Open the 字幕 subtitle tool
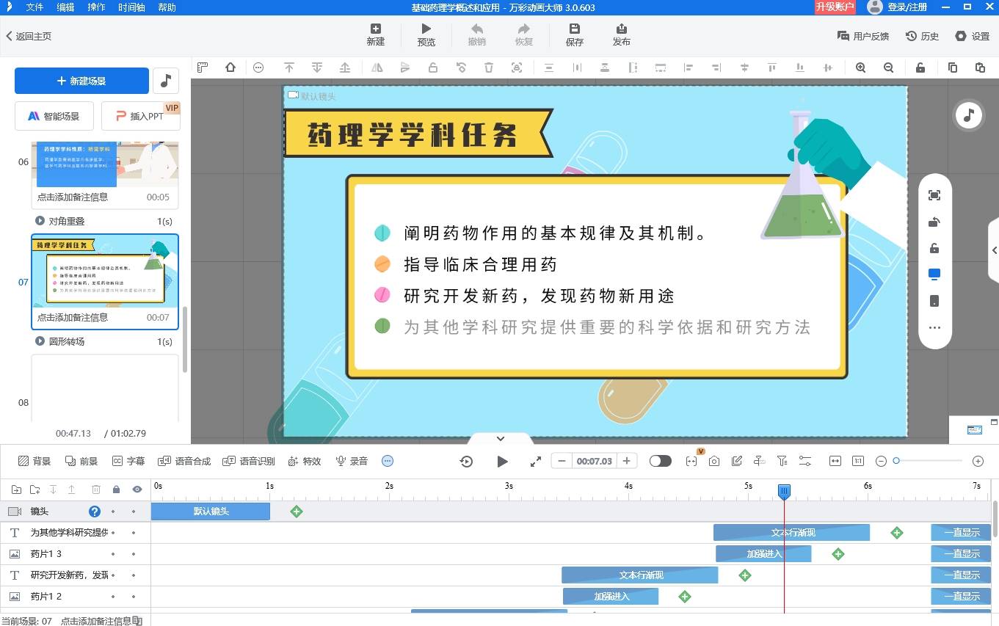Screen dimensions: 999x626 click(128, 461)
